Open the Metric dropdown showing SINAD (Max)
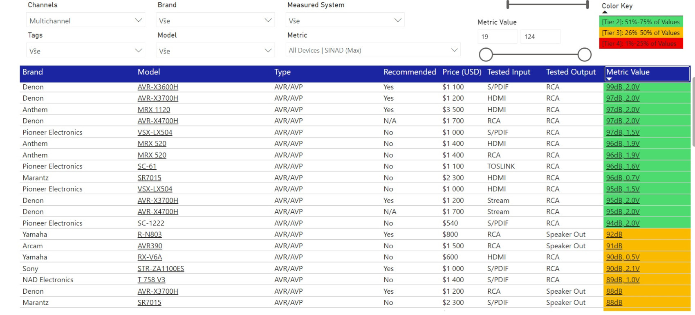The height and width of the screenshot is (315, 695). point(372,50)
